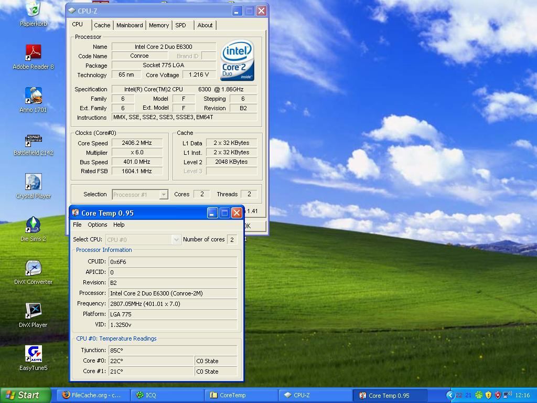This screenshot has height=403, width=537.
Task: Switch to the Memory tab in CPU-Z
Action: point(158,25)
